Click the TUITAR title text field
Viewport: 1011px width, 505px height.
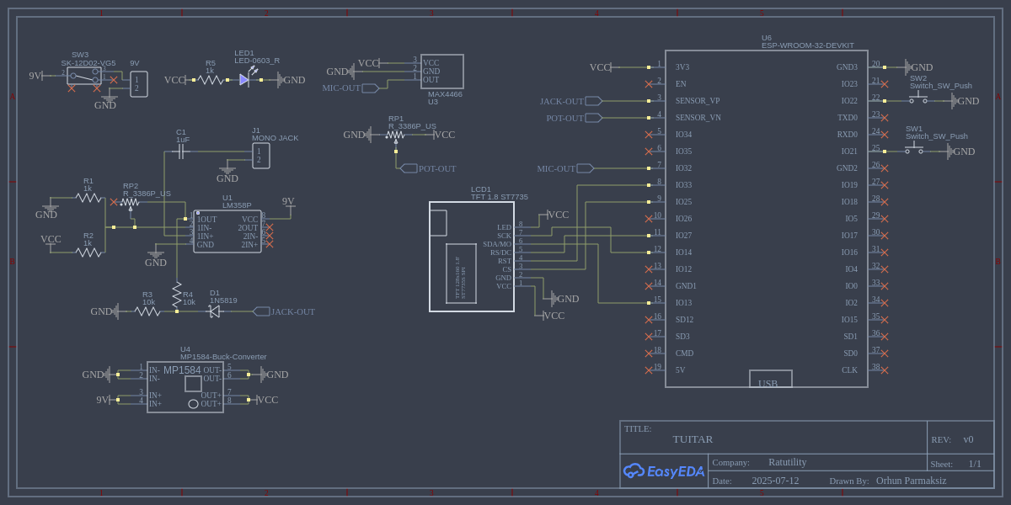pos(693,439)
